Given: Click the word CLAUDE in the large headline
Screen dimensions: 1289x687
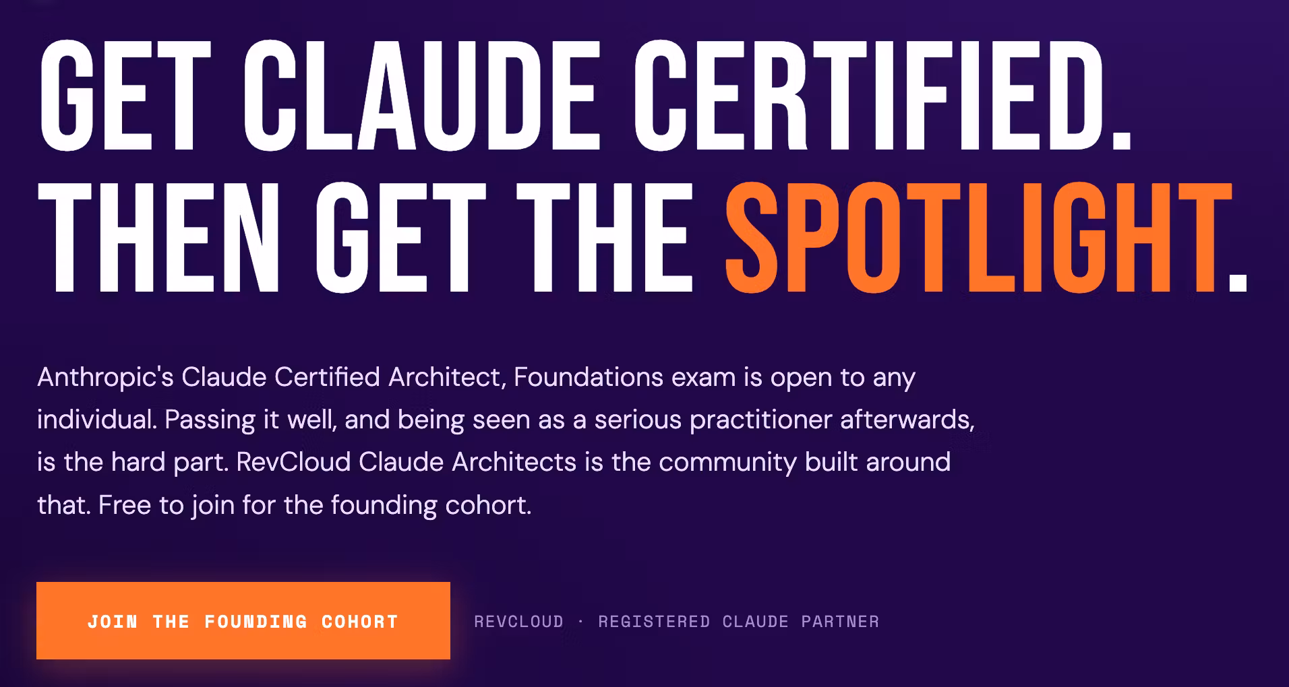Looking at the screenshot, I should point(421,94).
